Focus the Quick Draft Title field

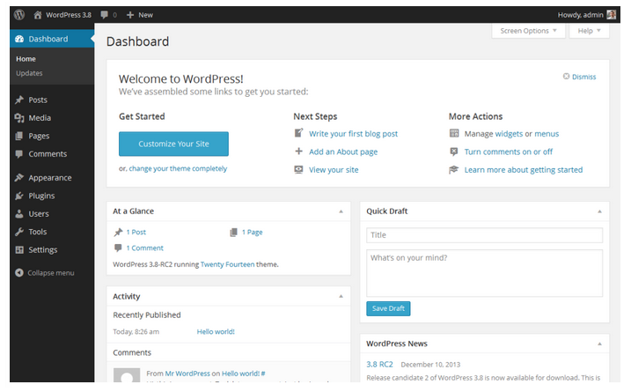click(x=484, y=235)
